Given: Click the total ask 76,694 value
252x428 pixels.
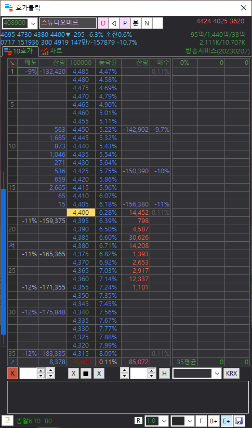Looking at the screenshot, I should 81,362.
